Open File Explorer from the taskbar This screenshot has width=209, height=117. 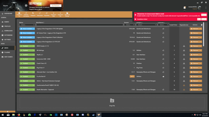[x=13, y=115]
